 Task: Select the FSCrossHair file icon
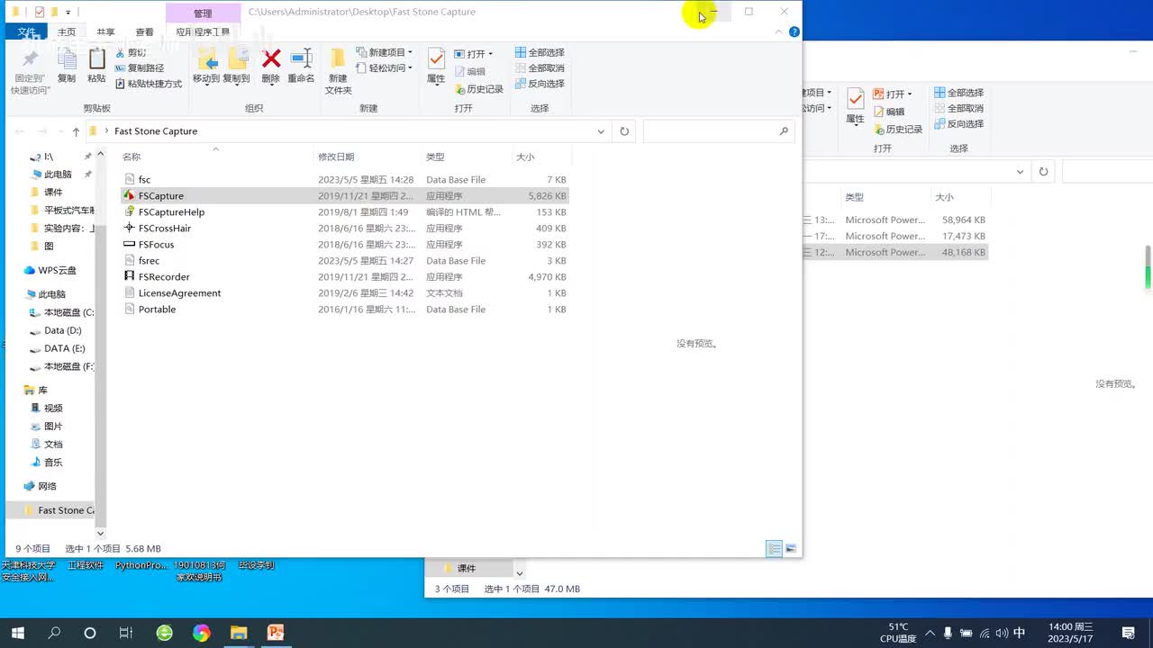(x=130, y=228)
